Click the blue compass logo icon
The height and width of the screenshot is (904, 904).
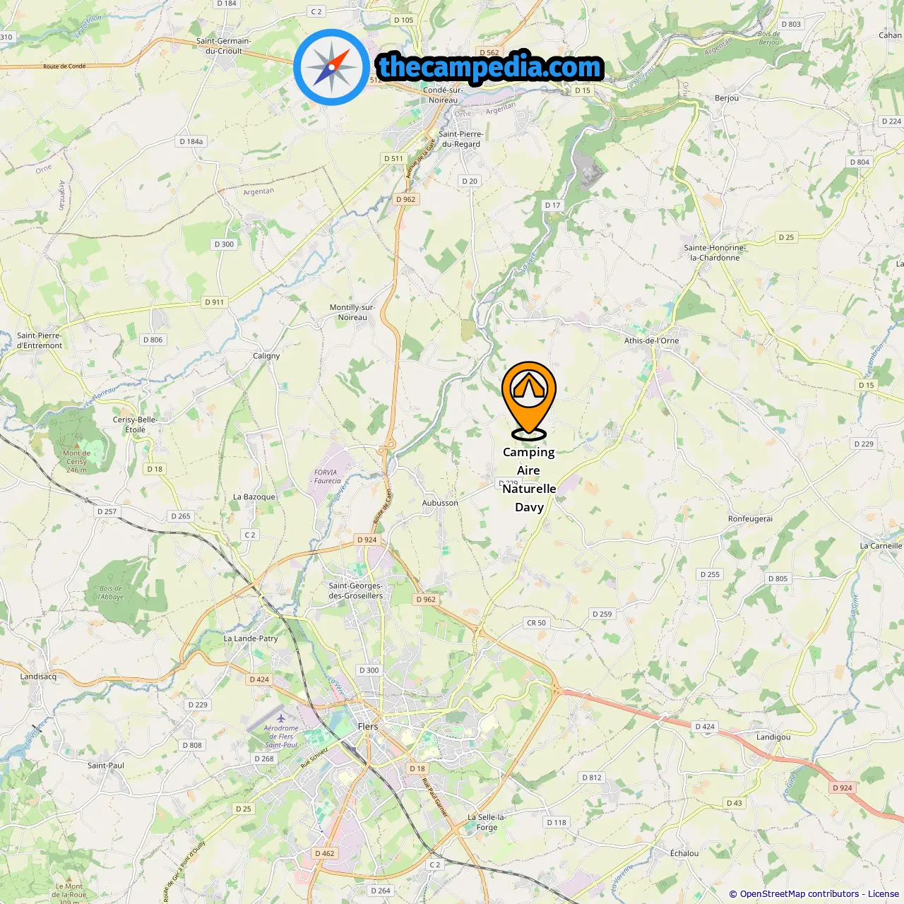[331, 67]
